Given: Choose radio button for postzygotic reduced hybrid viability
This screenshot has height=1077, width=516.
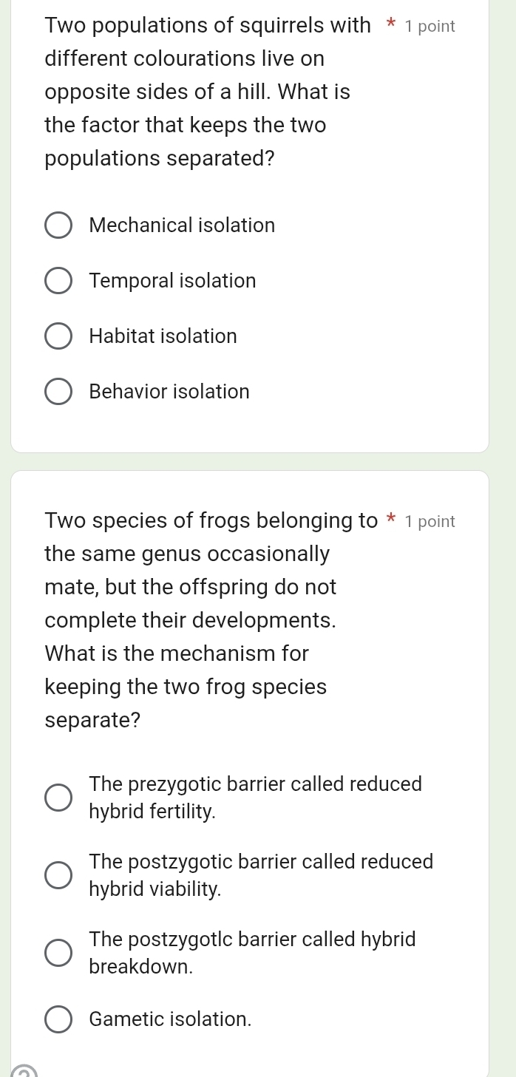Looking at the screenshot, I should (x=59, y=875).
